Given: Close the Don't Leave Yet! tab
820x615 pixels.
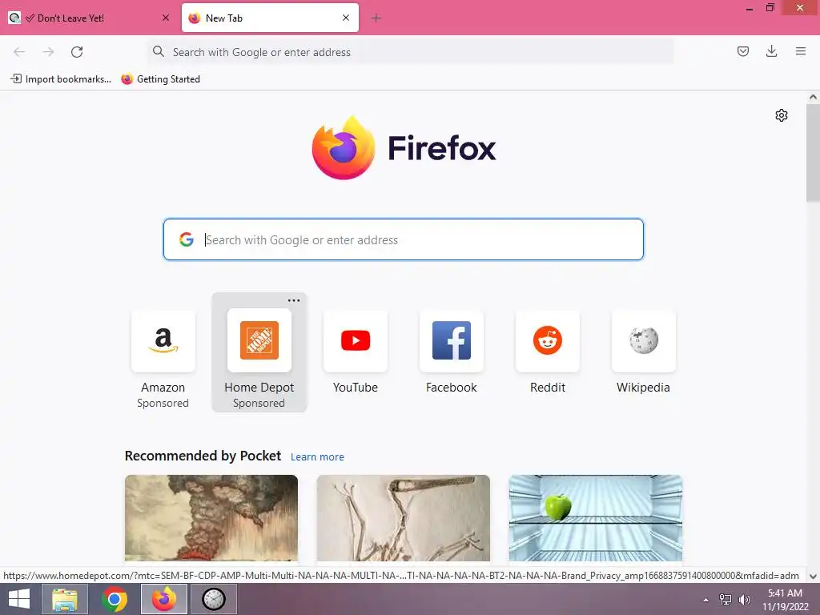Looking at the screenshot, I should pos(166,18).
